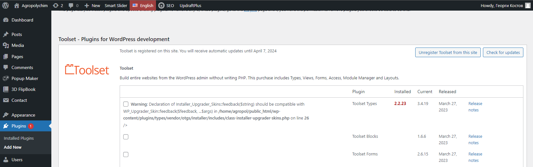Click the 3D FlipBook book icon
This screenshot has width=533, height=167.
coord(6,89)
